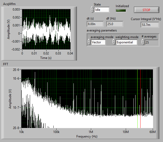Select the dt (s) field showing 8.00n
This screenshot has width=163, height=142.
(95, 24)
